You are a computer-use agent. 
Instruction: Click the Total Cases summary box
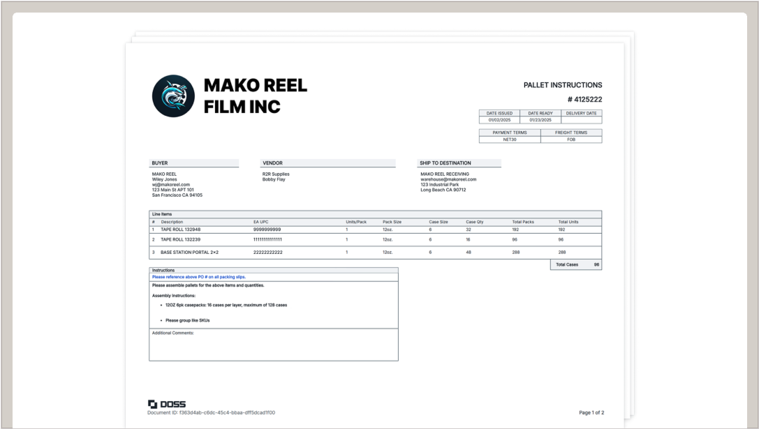pyautogui.click(x=576, y=265)
